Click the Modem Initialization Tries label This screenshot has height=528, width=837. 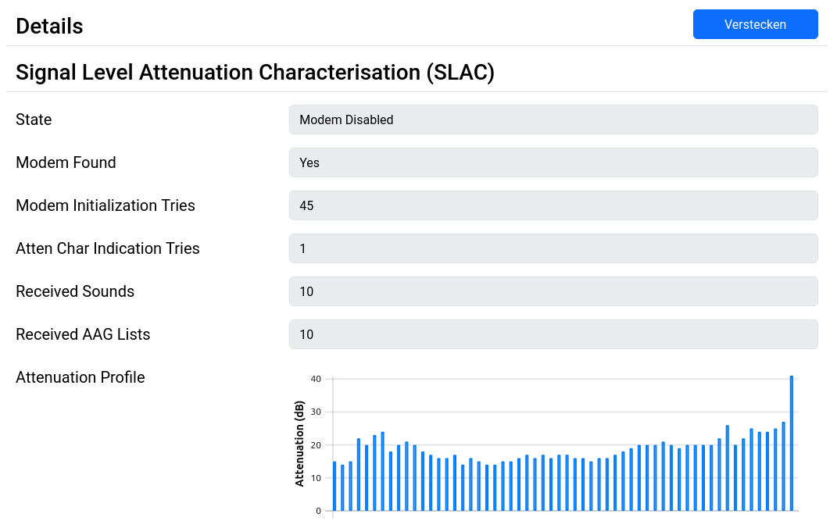[106, 205]
